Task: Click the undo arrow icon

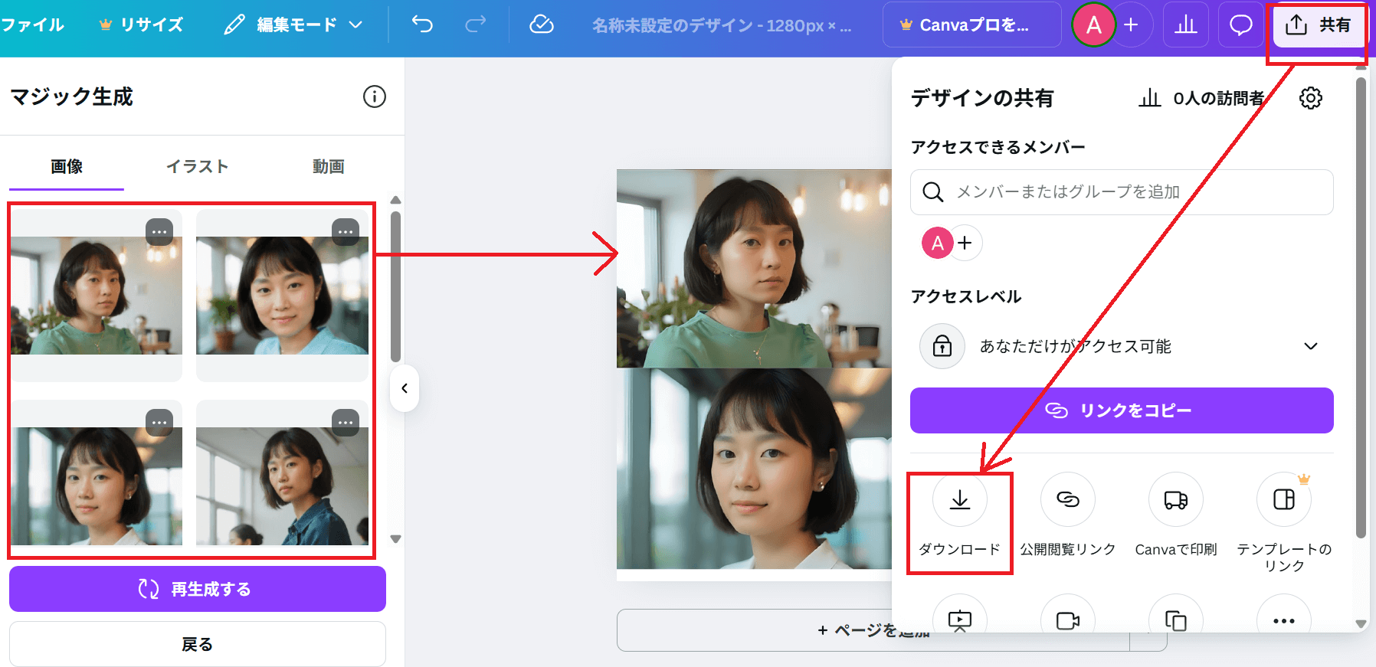Action: (x=422, y=25)
